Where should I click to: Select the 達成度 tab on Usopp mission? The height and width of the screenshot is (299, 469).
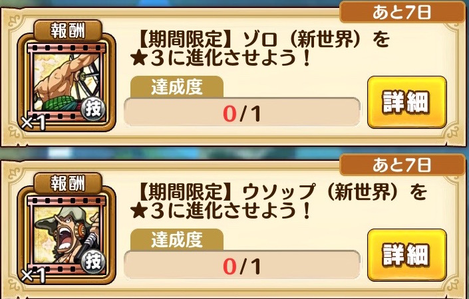click(x=177, y=240)
